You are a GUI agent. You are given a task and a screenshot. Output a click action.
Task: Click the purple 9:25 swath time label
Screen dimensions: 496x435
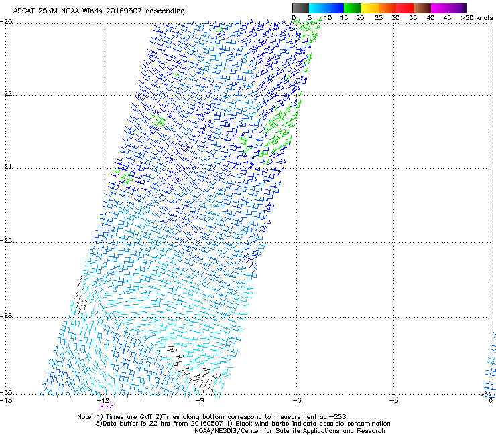tap(107, 406)
